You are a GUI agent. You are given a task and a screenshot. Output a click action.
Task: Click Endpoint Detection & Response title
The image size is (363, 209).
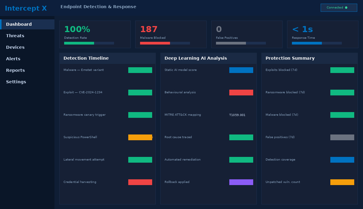pyautogui.click(x=98, y=7)
